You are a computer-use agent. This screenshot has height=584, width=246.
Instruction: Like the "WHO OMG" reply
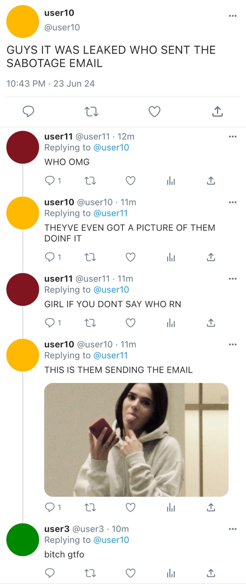[131, 181]
